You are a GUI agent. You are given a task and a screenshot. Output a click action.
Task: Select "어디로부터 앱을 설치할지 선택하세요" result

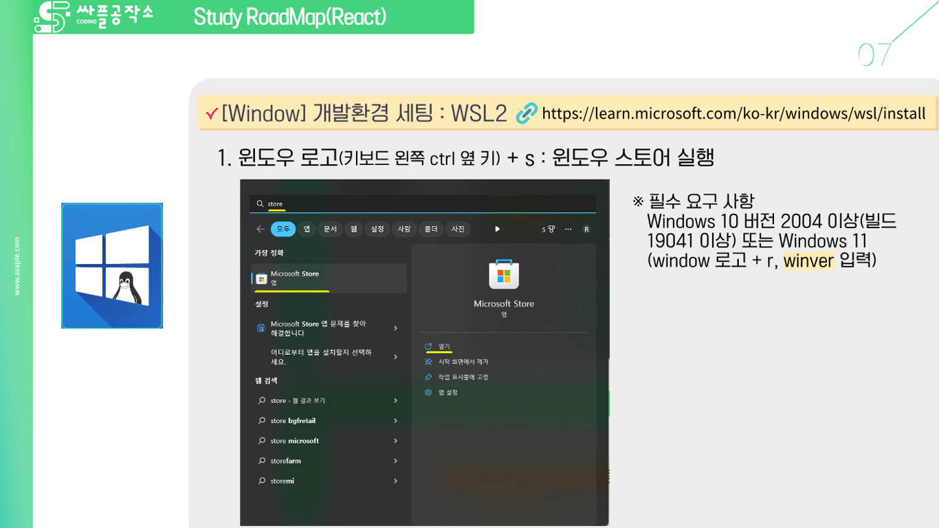[329, 357]
